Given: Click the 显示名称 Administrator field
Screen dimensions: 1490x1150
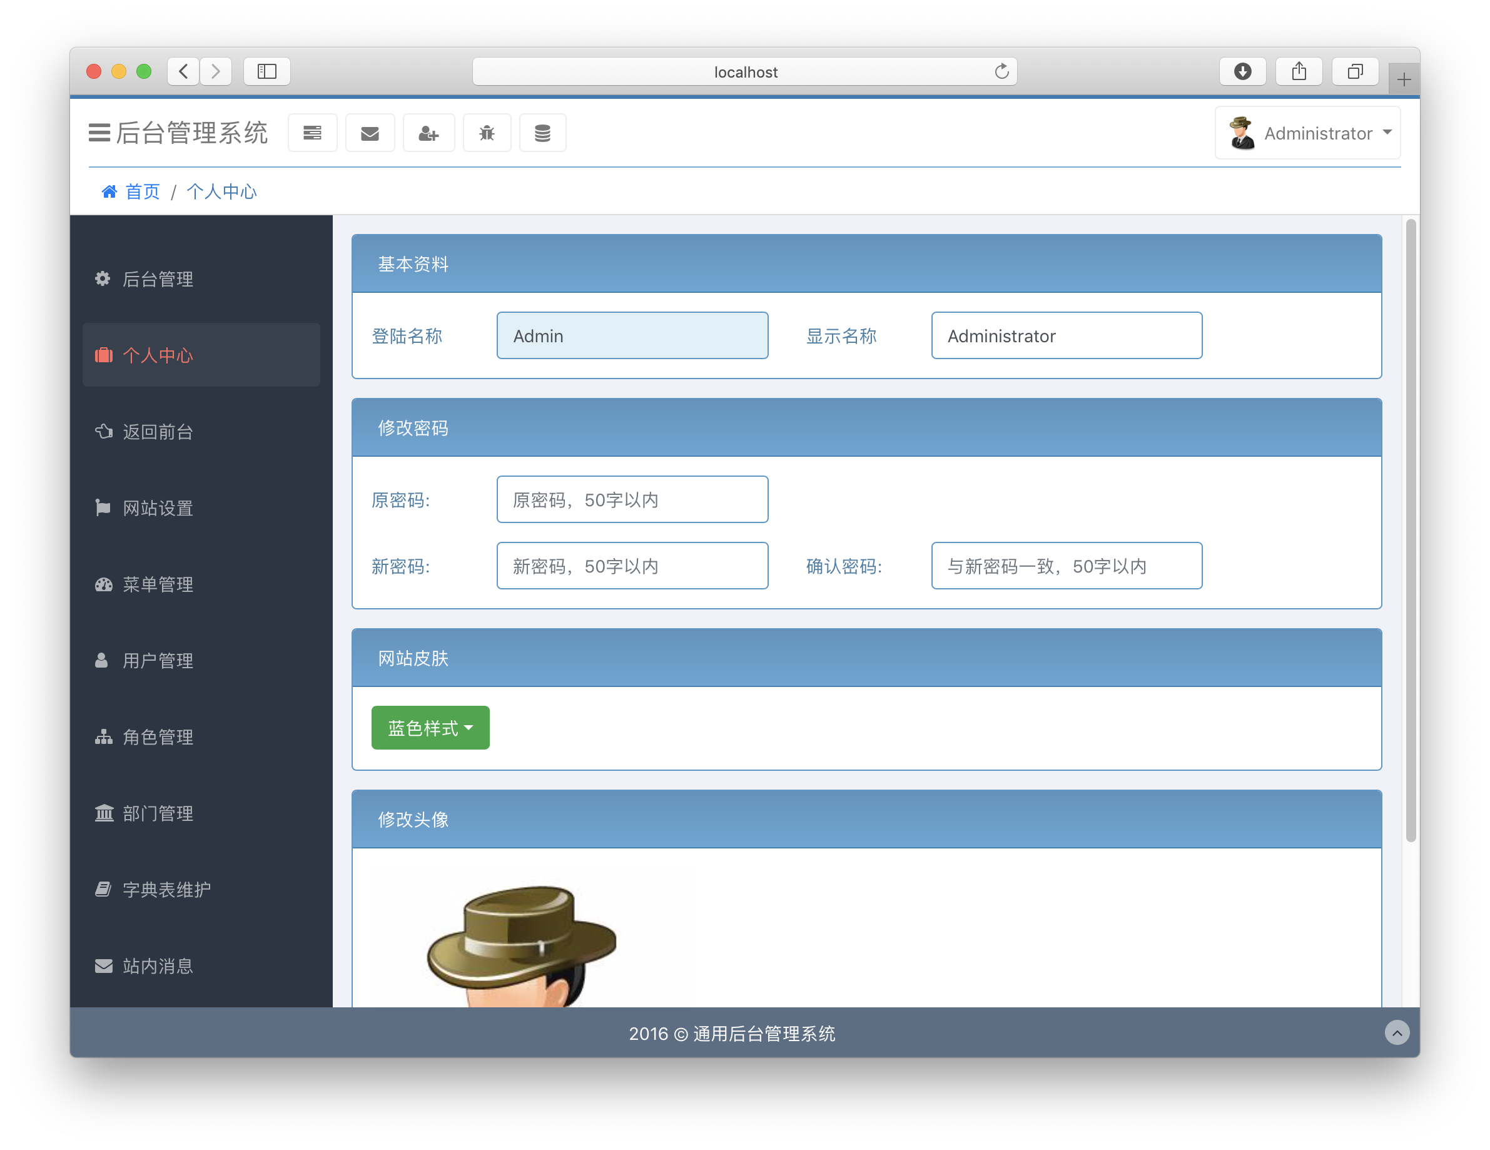Looking at the screenshot, I should (x=1067, y=336).
